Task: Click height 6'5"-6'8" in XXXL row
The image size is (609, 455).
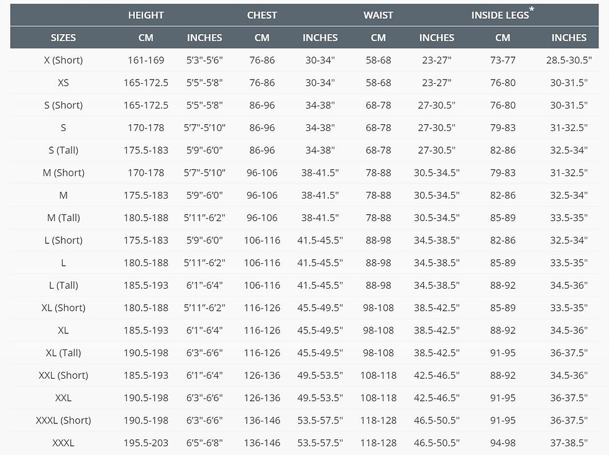Action: tap(204, 443)
